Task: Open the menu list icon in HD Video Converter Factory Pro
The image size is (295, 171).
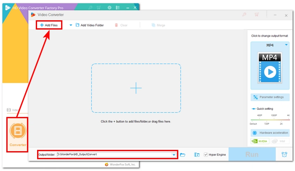Action: (x=118, y=8)
